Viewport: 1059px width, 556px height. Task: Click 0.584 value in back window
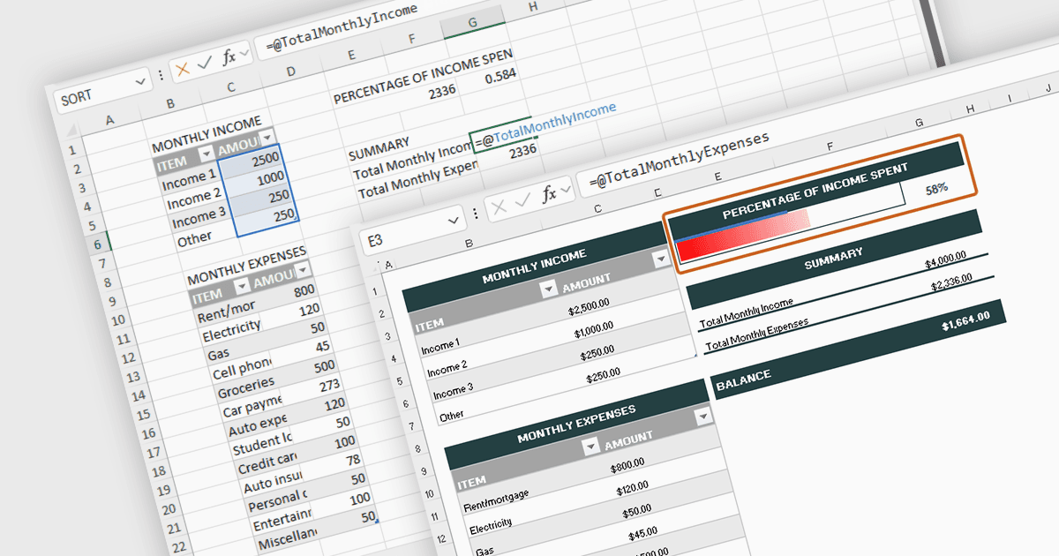(x=499, y=78)
